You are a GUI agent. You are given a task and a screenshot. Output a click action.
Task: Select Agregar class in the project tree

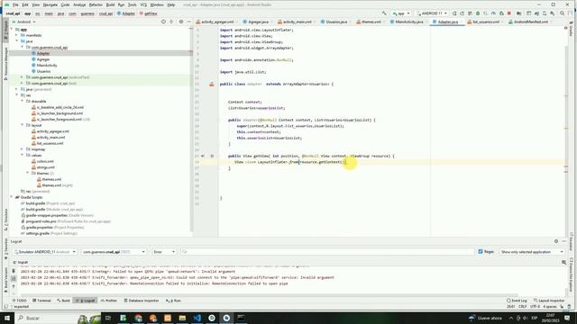pyautogui.click(x=43, y=59)
